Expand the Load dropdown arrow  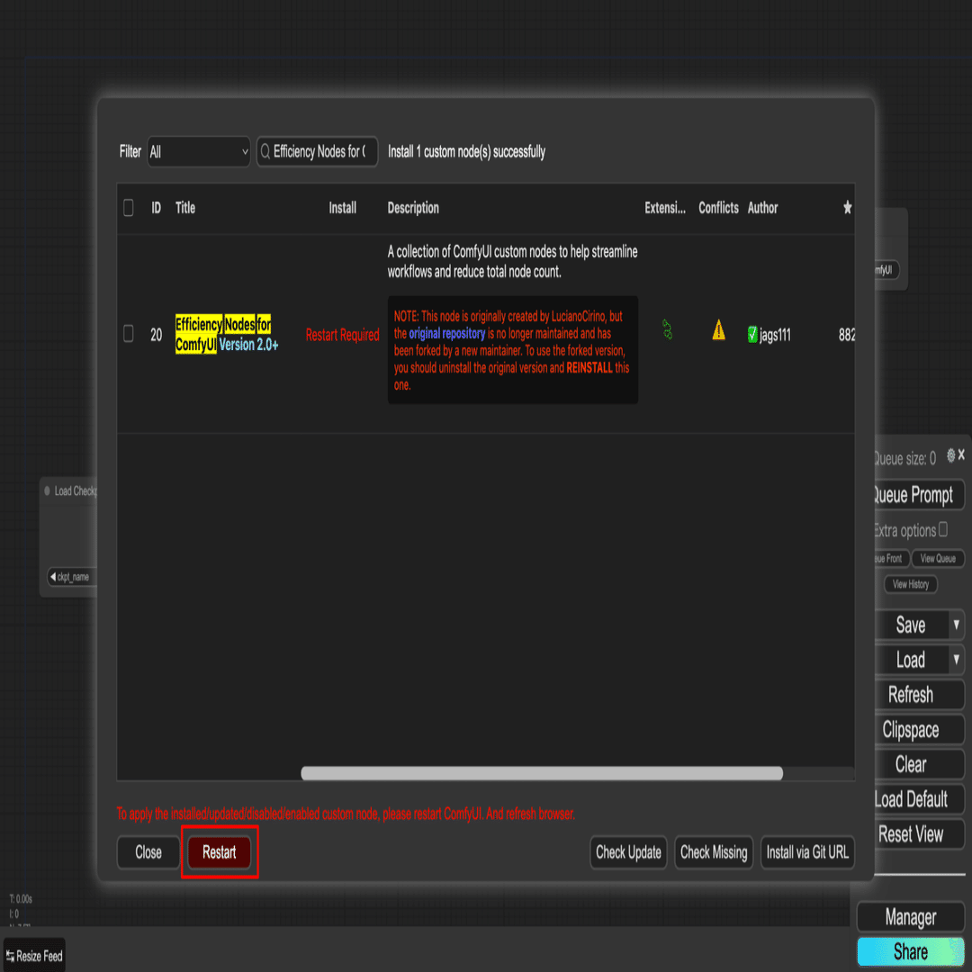(x=957, y=660)
